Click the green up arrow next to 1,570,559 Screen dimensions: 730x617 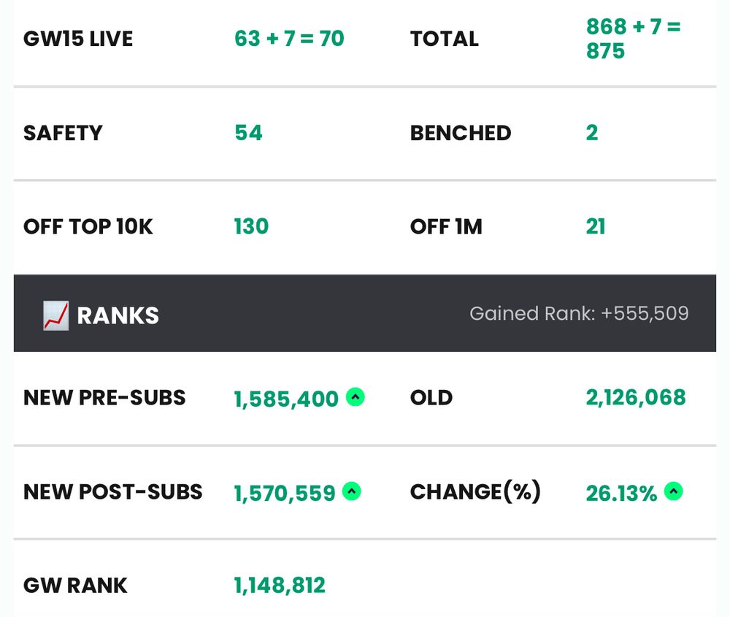[x=352, y=491]
